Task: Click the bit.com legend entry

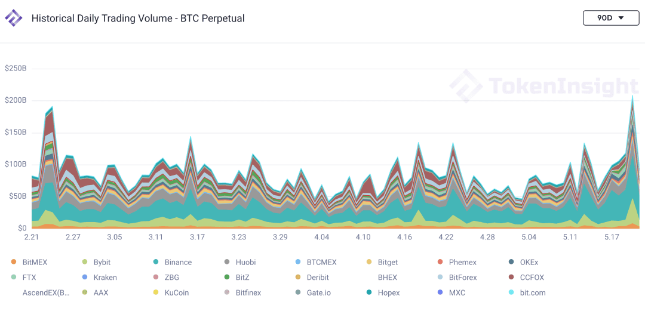Action: click(527, 293)
